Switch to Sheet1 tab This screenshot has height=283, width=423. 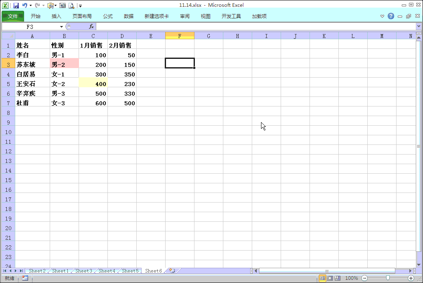61,271
